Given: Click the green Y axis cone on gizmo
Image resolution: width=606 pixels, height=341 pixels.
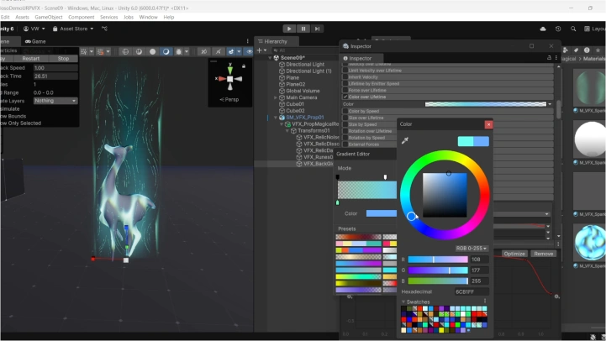Looking at the screenshot, I should pos(230,70).
